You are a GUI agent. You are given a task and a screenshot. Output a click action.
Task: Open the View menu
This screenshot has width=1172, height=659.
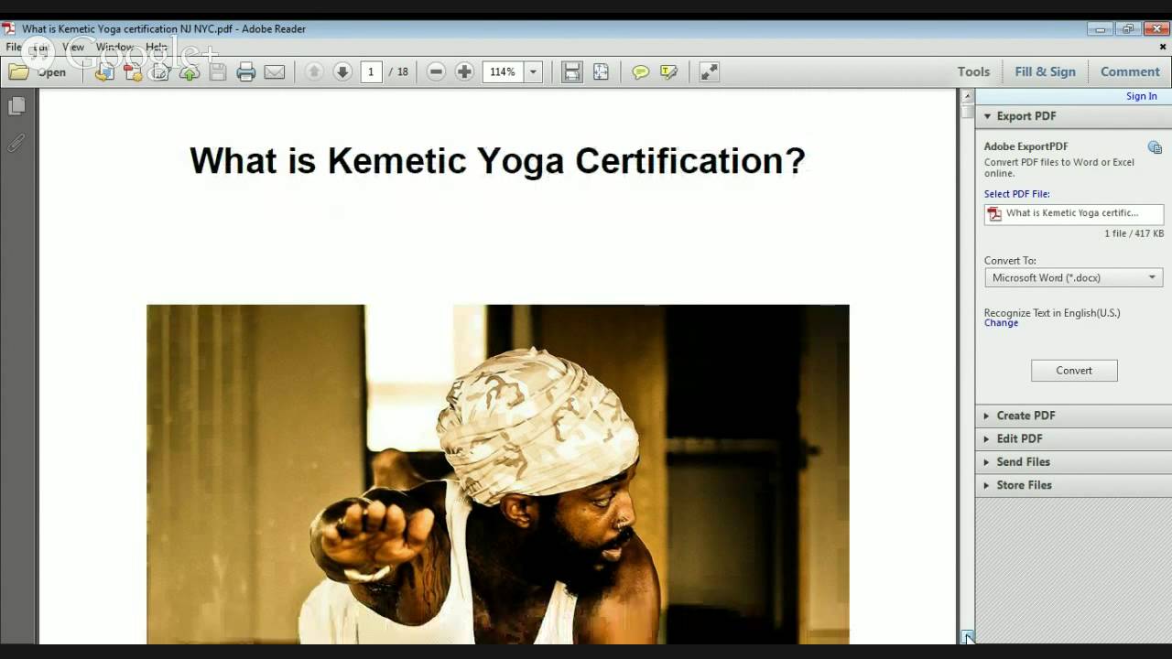[x=73, y=47]
